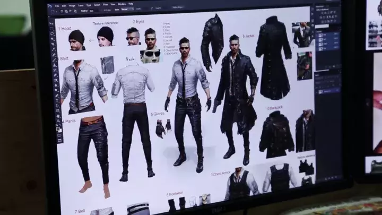This screenshot has width=382, height=215.
Task: Select the Hand tool
Action: 59,116
